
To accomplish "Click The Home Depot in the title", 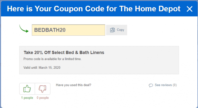I will pyautogui.click(x=150, y=9).
